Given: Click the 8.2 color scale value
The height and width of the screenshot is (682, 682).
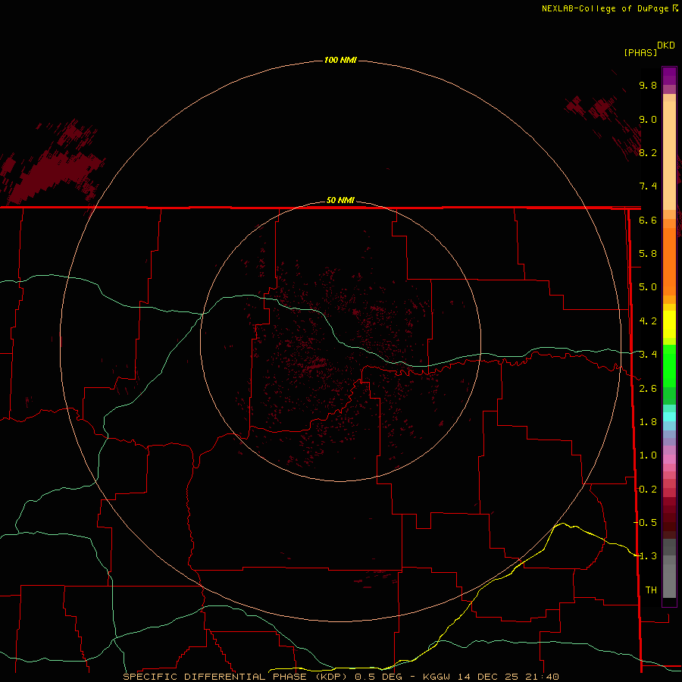Looking at the screenshot, I should pos(648,152).
